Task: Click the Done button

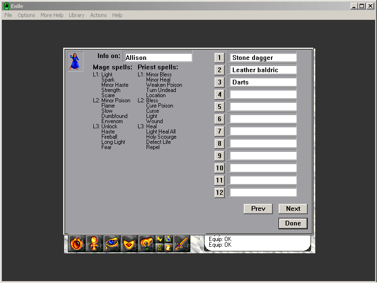Action: 293,223
